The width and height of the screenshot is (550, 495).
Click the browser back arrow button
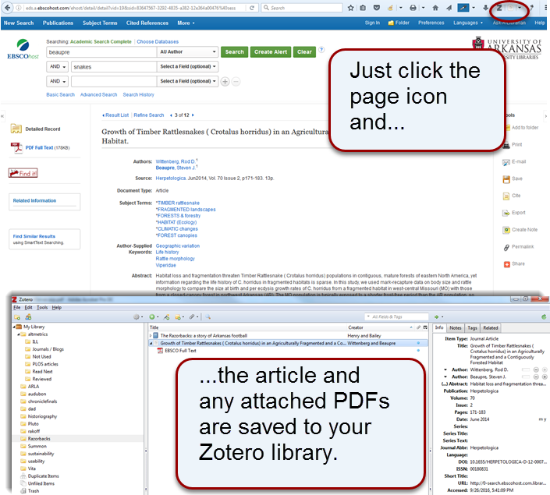(x=7, y=8)
